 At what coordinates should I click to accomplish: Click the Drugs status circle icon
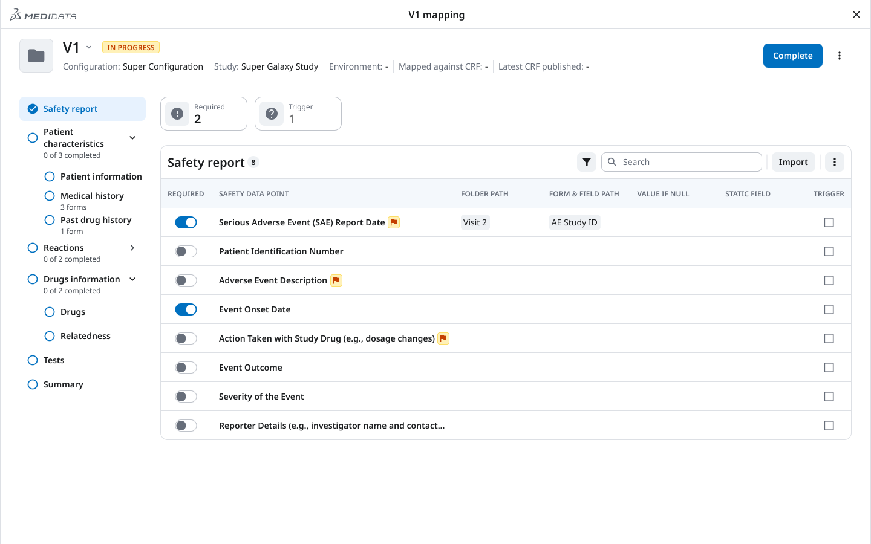50,312
